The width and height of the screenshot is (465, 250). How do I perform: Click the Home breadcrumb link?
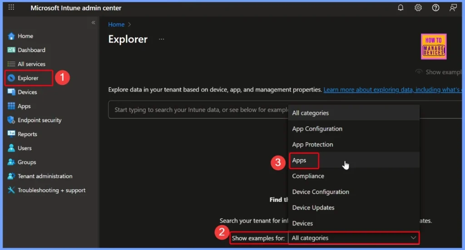(x=116, y=25)
